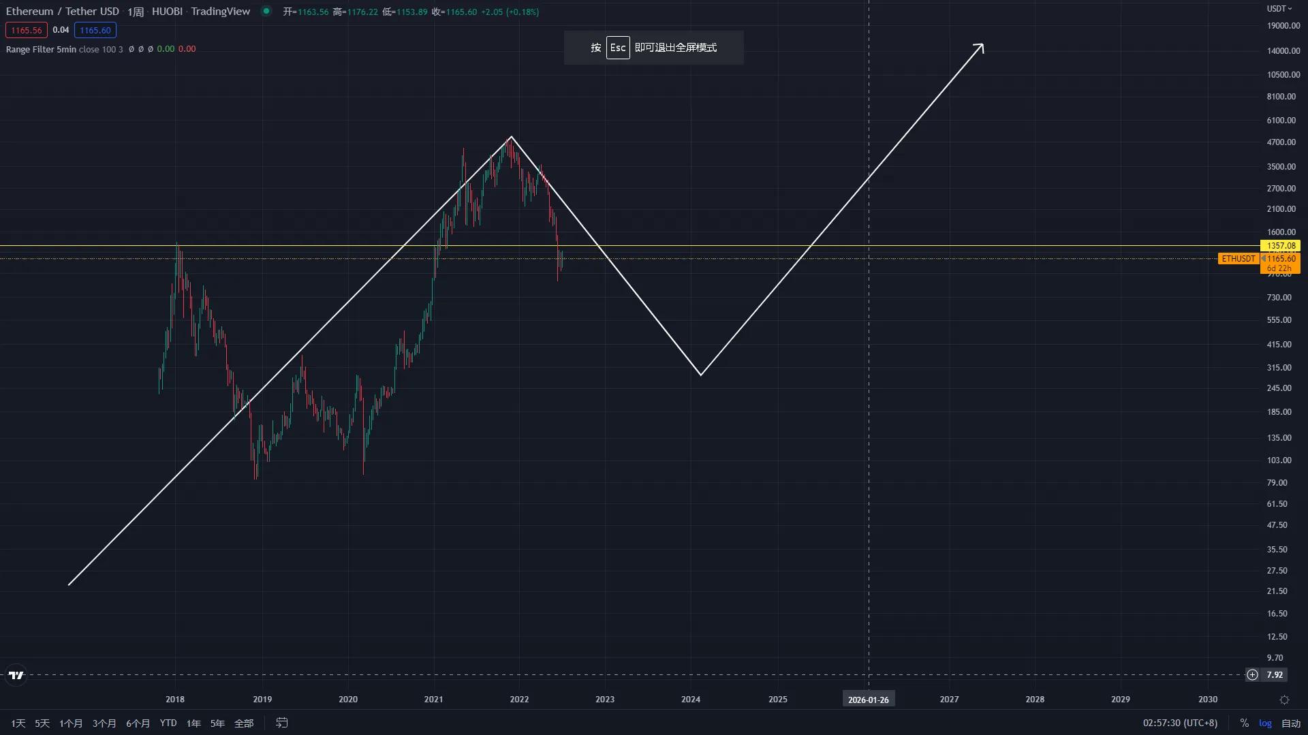The image size is (1308, 735).
Task: Select the 3个月 time range
Action: coord(104,723)
